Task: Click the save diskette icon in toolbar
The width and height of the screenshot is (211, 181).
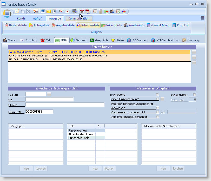Action: (x=23, y=11)
